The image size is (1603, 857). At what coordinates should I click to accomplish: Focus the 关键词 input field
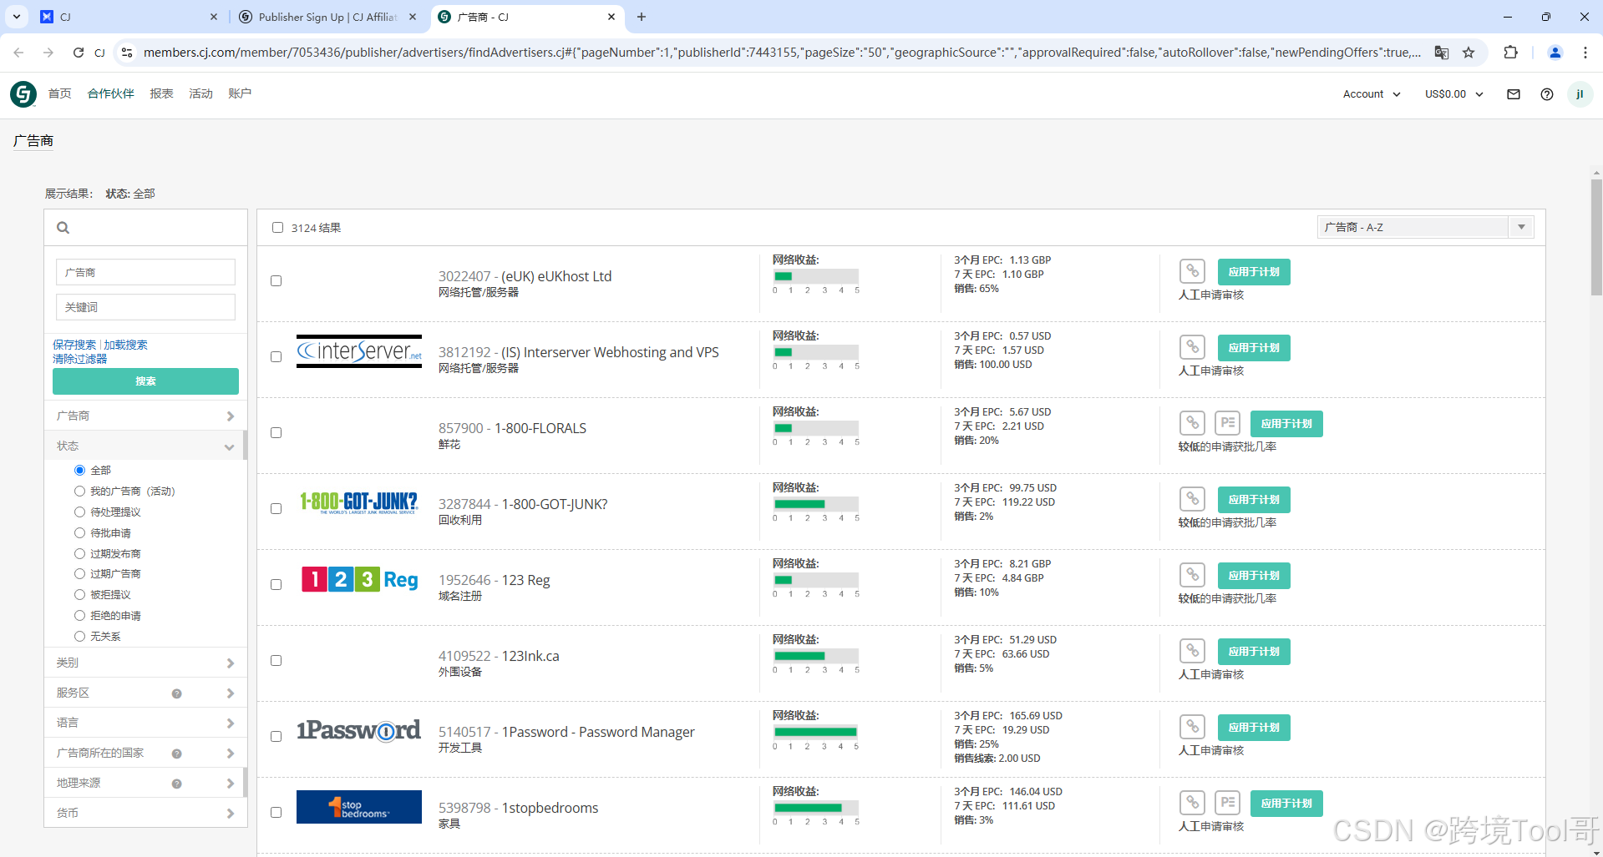point(145,307)
